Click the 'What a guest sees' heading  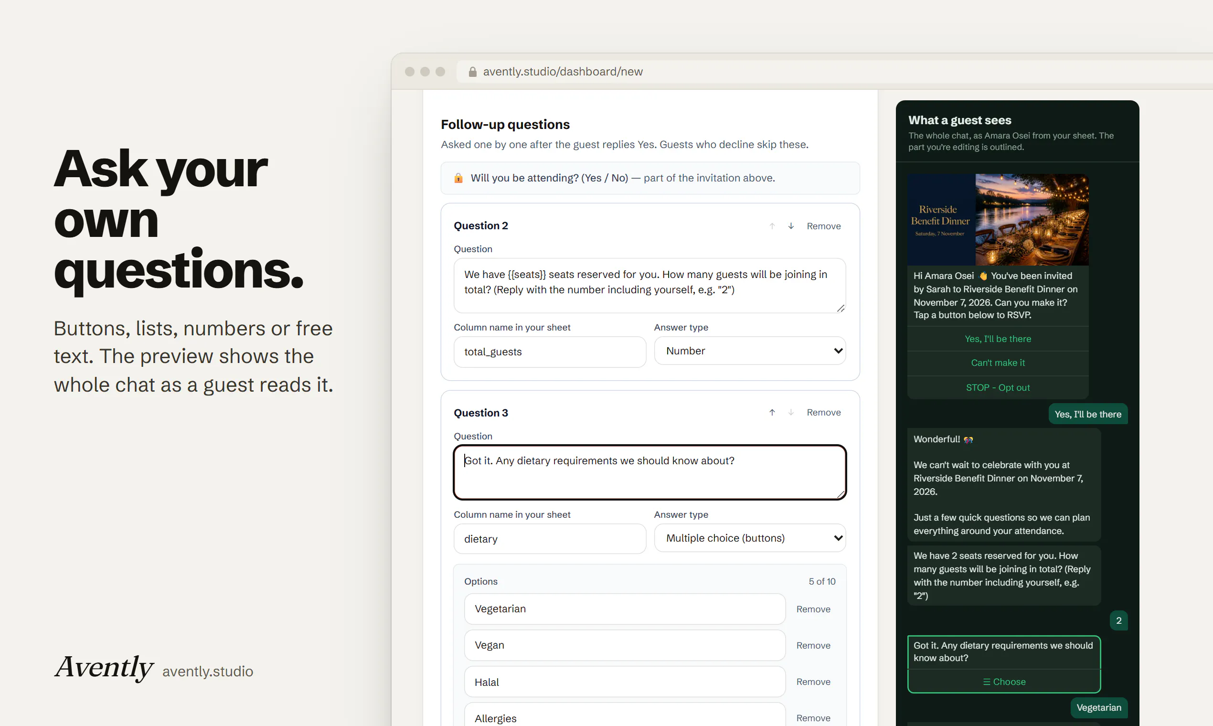[x=959, y=120]
